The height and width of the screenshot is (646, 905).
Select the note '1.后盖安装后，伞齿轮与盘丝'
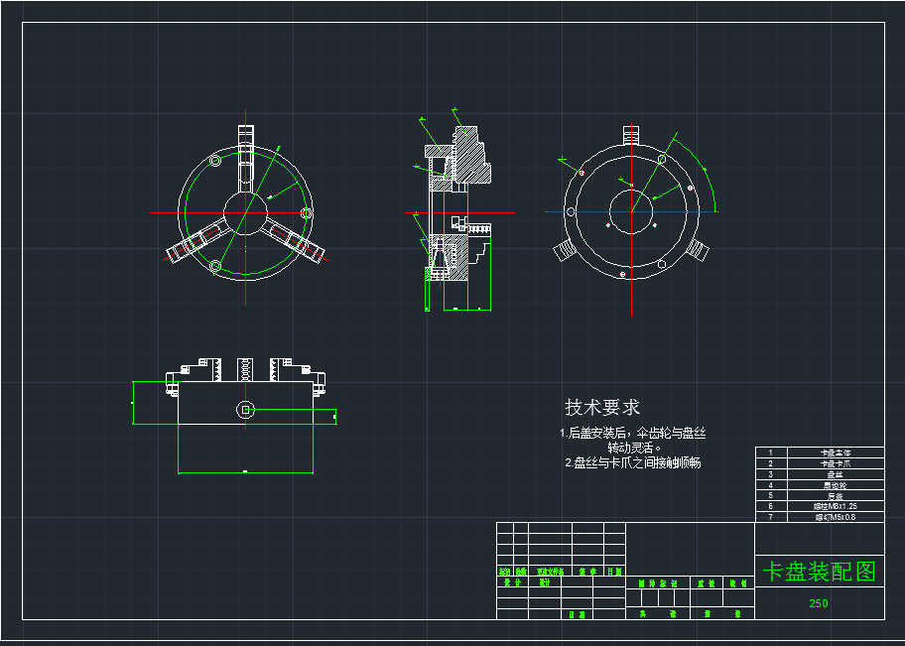632,433
